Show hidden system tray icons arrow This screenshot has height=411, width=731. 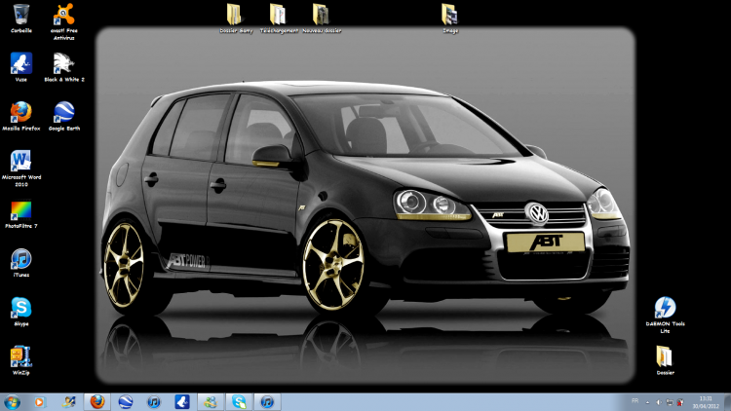pos(647,402)
